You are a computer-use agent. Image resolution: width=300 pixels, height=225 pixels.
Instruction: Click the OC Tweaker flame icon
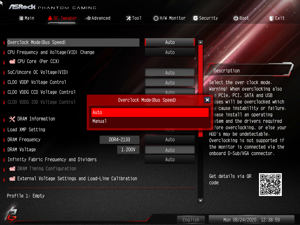(50, 18)
